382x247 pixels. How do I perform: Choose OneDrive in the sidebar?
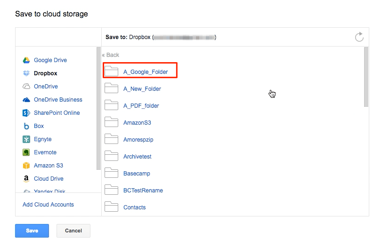[x=46, y=87]
